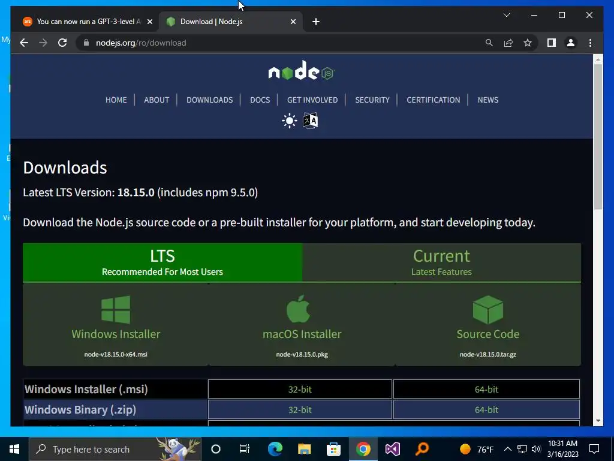Click 64-bit in Windows Installer (.msi) row
Image resolution: width=614 pixels, height=461 pixels.
(486, 389)
